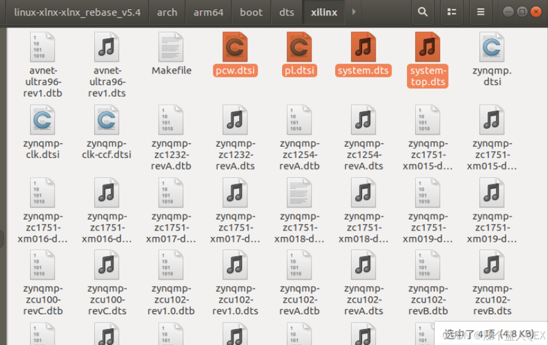Navigate to arm64 in the path bar
Screen dimensions: 548x345
(208, 12)
